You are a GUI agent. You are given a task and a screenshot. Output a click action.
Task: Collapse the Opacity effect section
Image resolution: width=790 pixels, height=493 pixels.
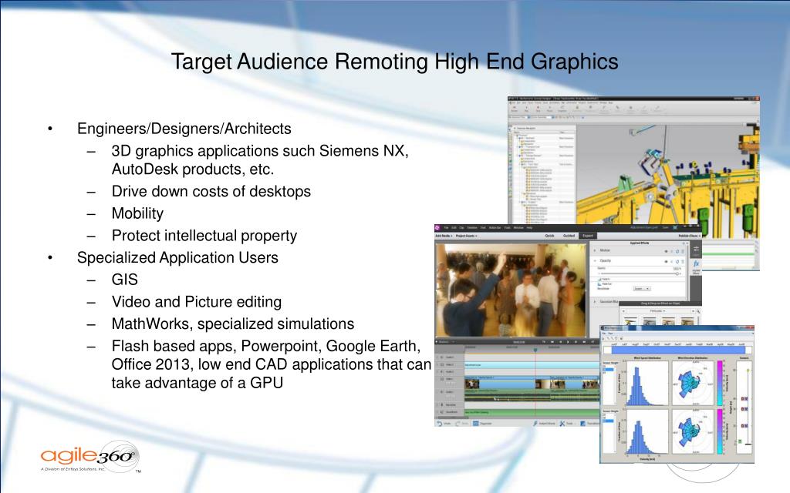pos(595,260)
